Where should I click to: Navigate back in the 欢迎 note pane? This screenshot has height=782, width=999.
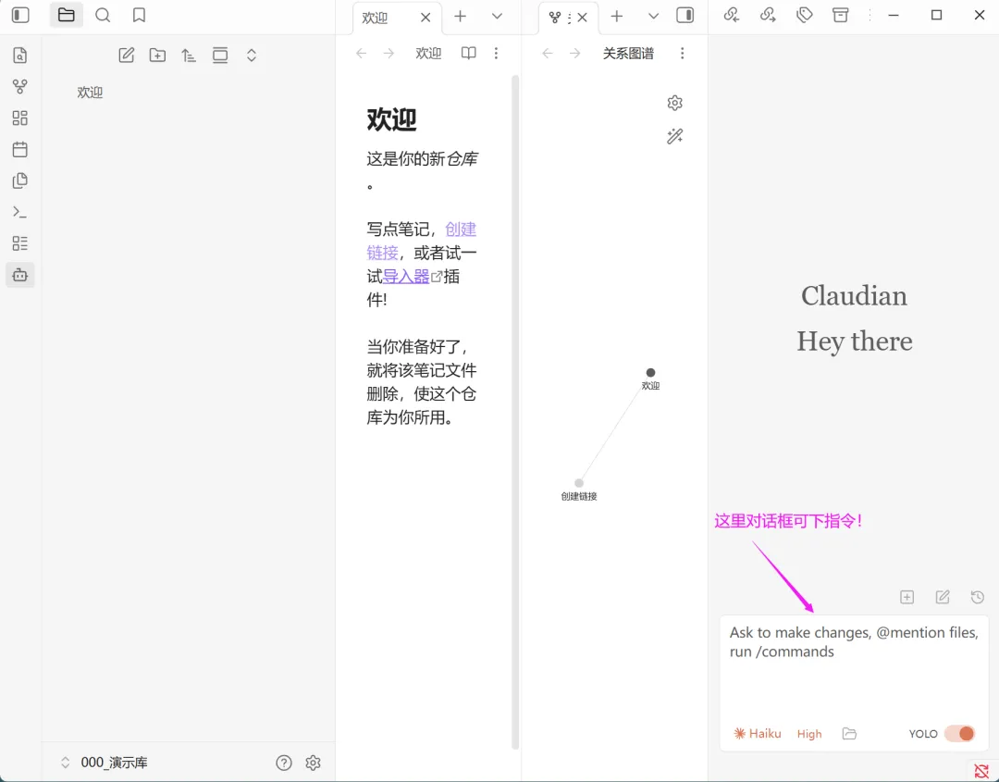pyautogui.click(x=362, y=53)
